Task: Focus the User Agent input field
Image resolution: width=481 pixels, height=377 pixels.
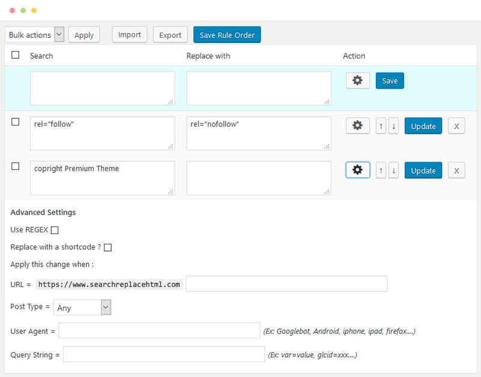Action: [x=159, y=330]
